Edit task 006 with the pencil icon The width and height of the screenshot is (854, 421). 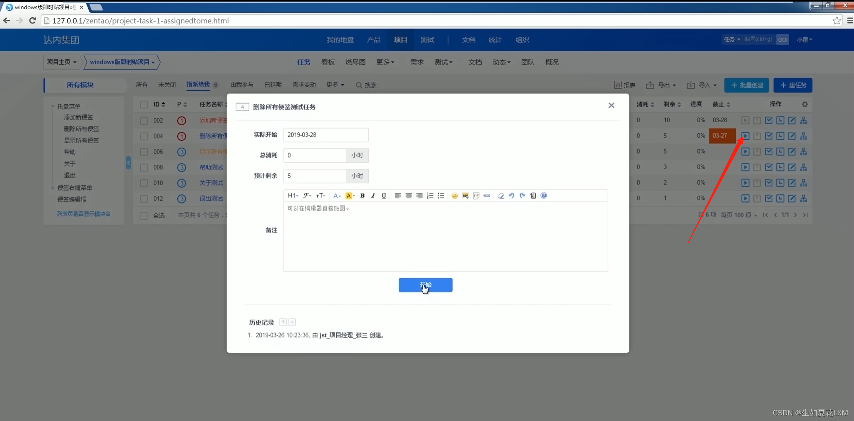pos(792,152)
